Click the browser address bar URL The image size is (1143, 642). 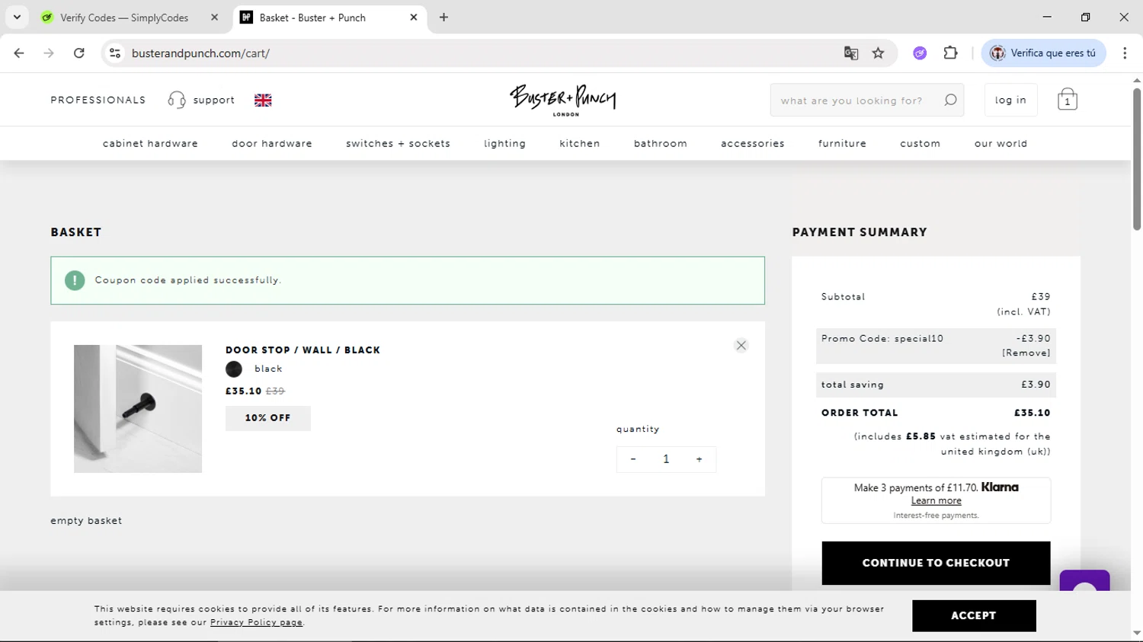click(200, 53)
